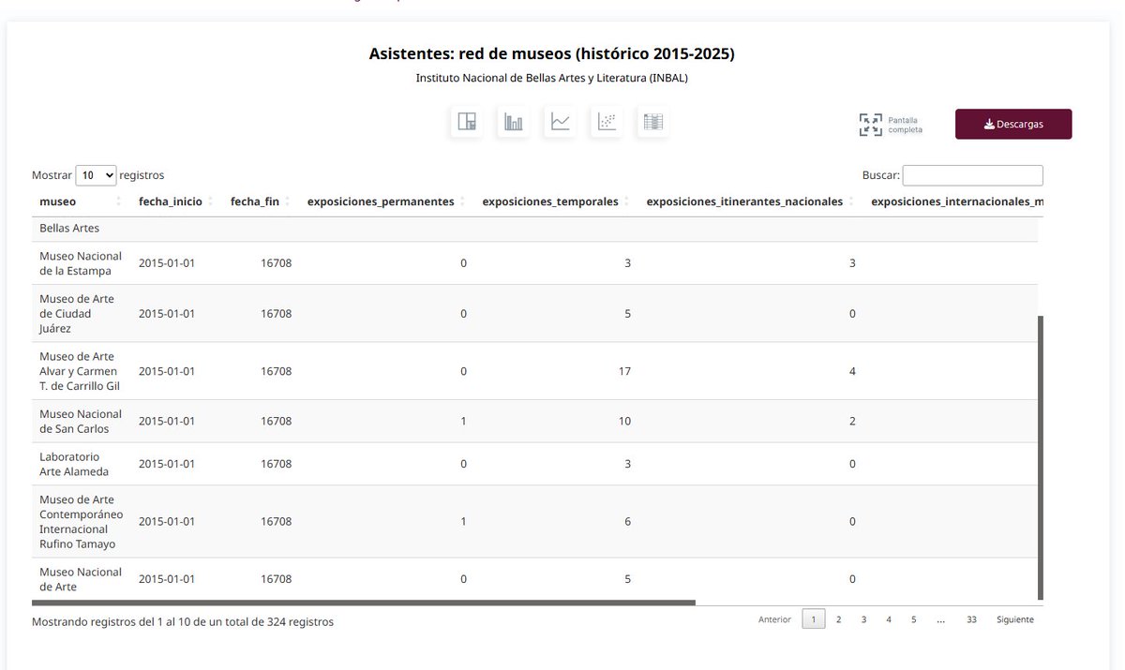Image resolution: width=1125 pixels, height=670 pixels.
Task: Sort by the museo column
Action: click(x=81, y=201)
